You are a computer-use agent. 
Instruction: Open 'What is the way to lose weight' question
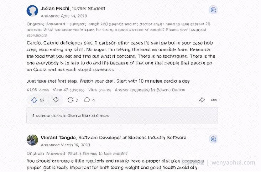click(97, 153)
